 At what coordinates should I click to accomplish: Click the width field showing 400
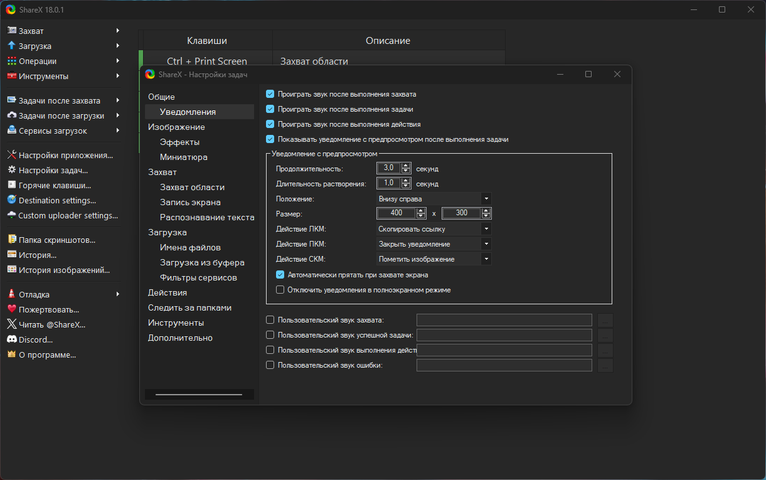pyautogui.click(x=396, y=213)
